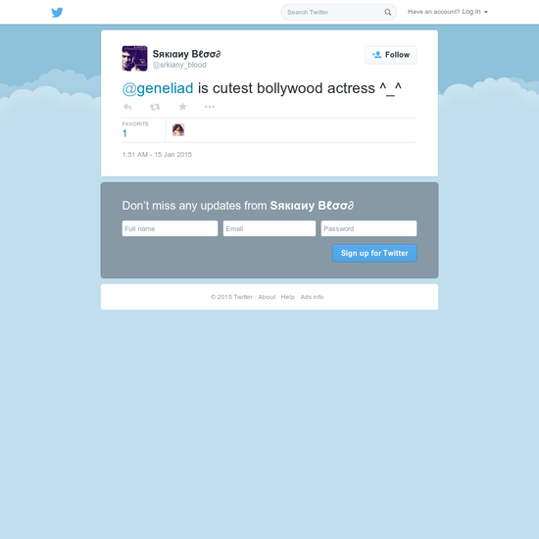
Task: Open the tweet timestamp 1:51 AM - 15 Jan 2015
Action: click(x=157, y=155)
